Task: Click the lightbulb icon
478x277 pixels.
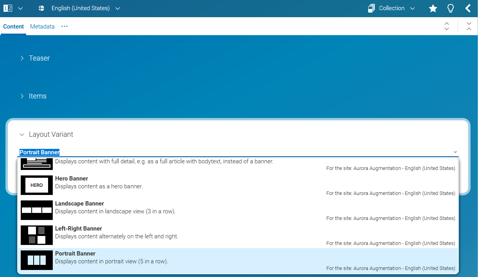Action: (x=451, y=8)
